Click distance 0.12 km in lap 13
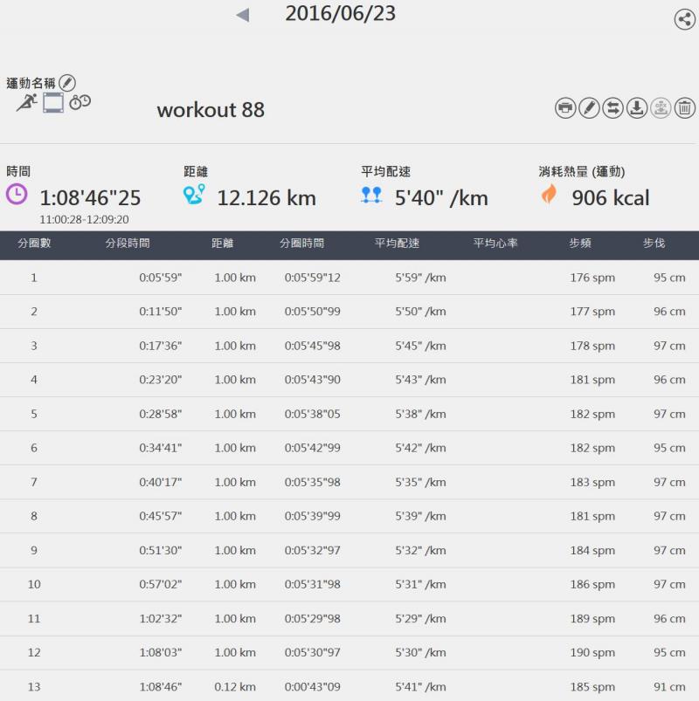This screenshot has height=701, width=699. click(235, 687)
